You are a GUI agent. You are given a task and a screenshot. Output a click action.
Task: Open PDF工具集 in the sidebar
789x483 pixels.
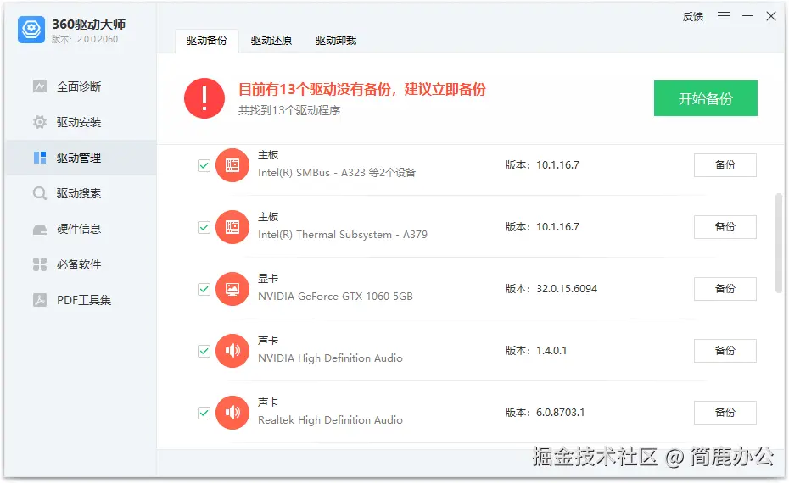pos(81,300)
